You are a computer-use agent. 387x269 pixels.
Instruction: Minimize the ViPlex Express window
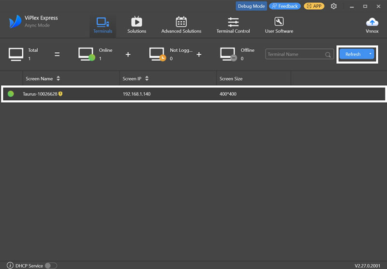[352, 7]
